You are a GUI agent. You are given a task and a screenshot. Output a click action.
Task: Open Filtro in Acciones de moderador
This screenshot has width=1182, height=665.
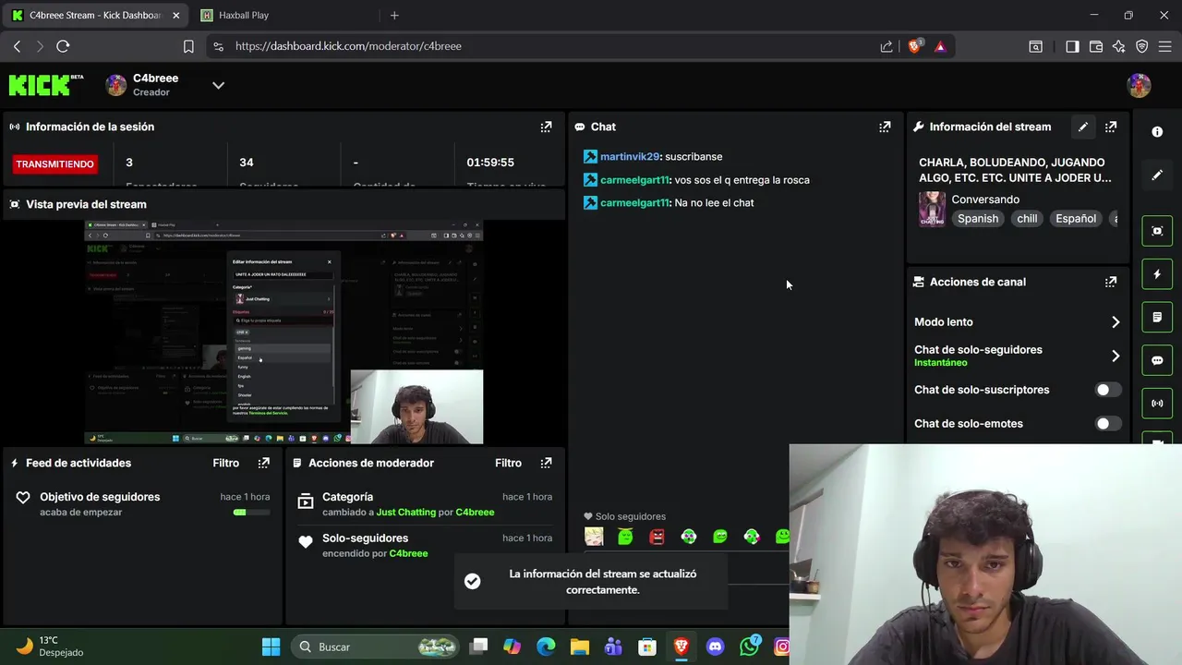[x=509, y=463]
